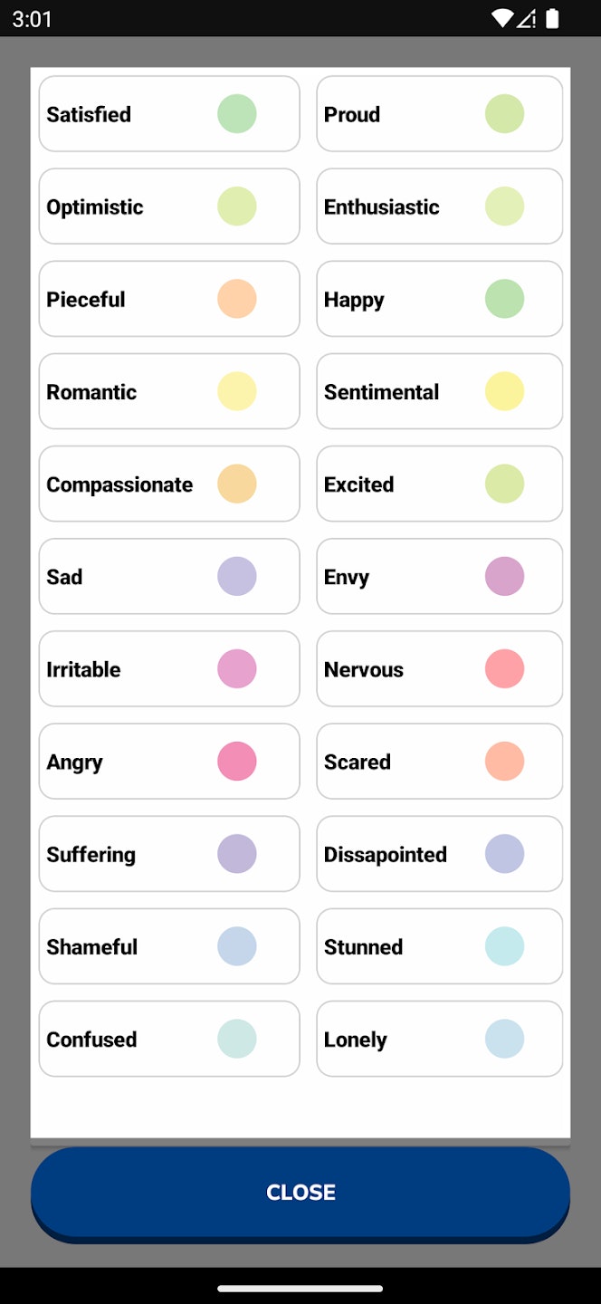Choose the Romantic emotion
Viewport: 601px width, 1304px height.
(169, 391)
